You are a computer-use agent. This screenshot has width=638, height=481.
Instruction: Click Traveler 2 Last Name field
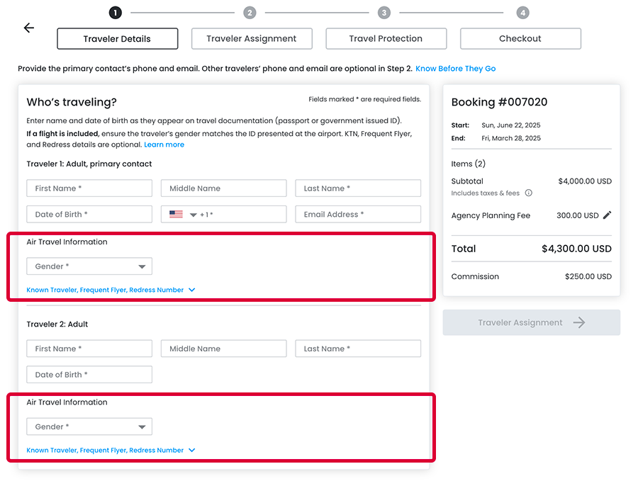pos(358,349)
